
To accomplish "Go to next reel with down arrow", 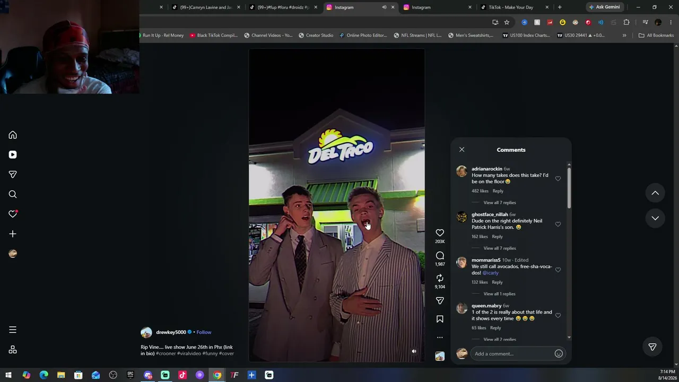I will [x=655, y=218].
